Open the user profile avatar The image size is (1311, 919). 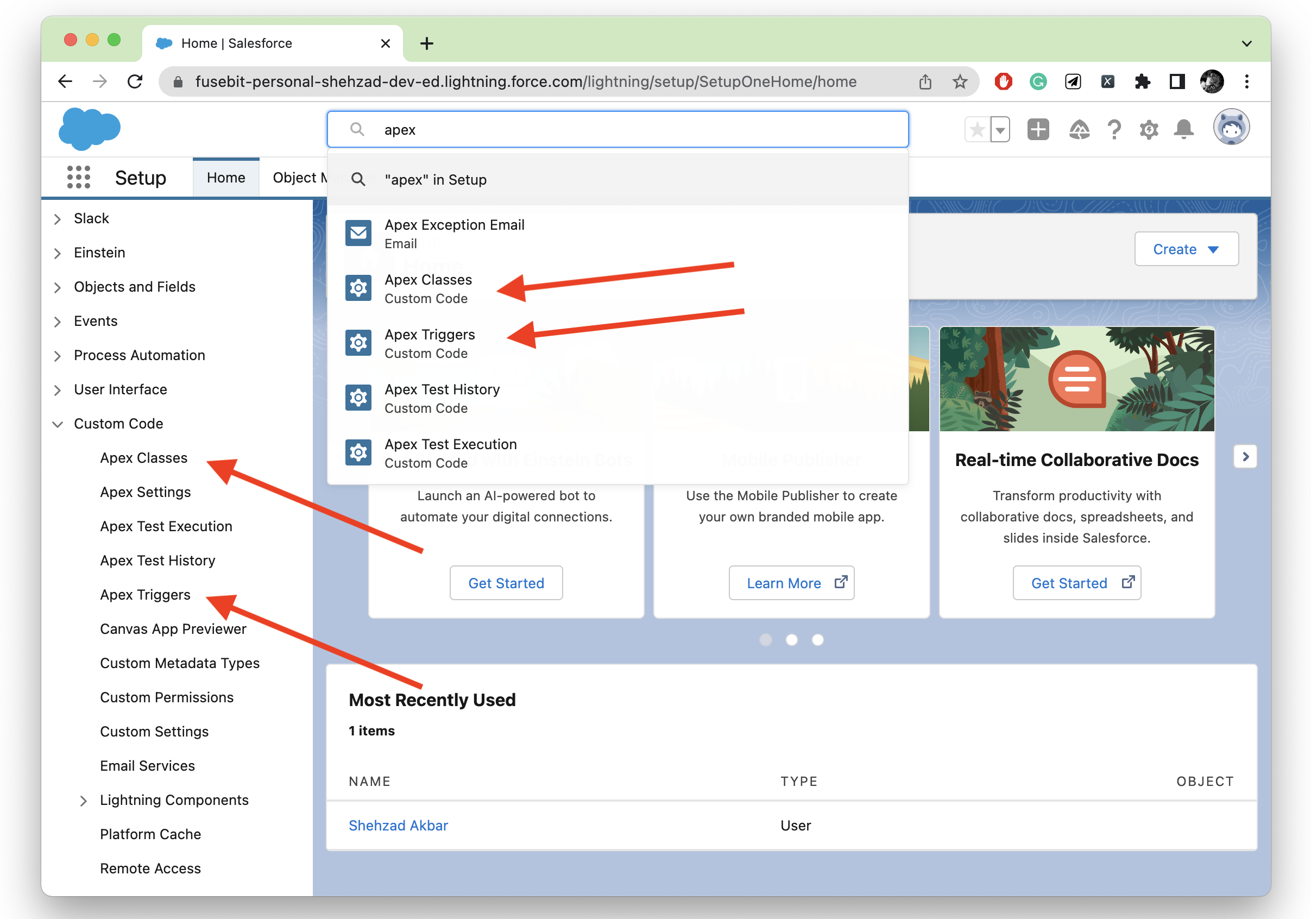(1231, 128)
